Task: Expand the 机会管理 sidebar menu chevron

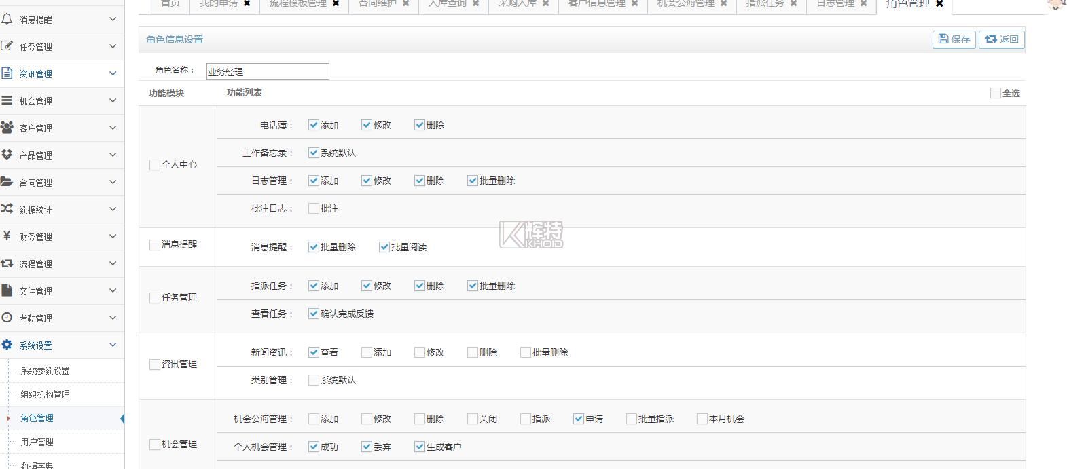Action: pos(113,100)
